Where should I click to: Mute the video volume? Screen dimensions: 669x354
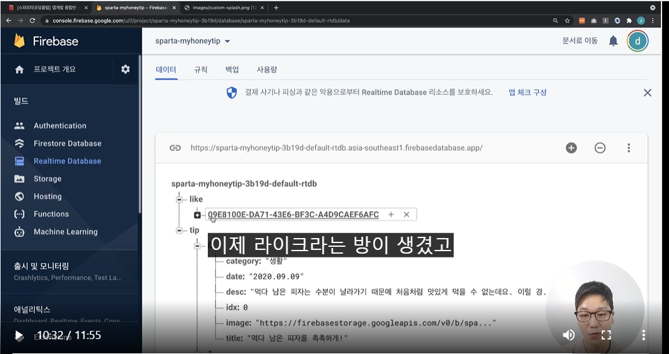point(569,335)
